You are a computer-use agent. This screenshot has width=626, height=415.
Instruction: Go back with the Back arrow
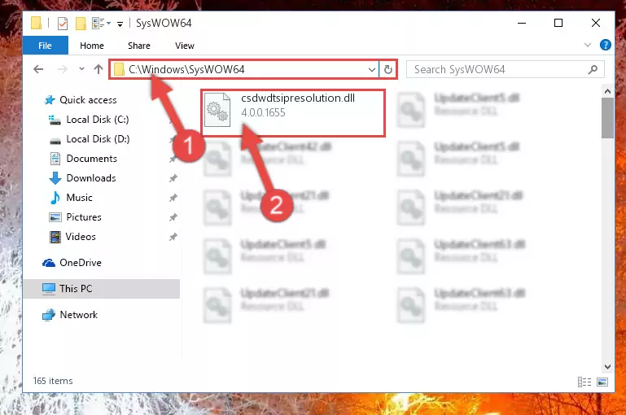click(38, 69)
